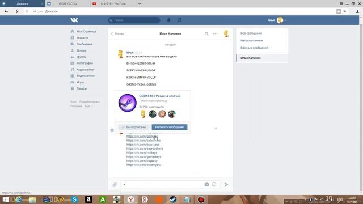Open Skype from the taskbar
The width and height of the screenshot is (363, 204).
[74, 199]
